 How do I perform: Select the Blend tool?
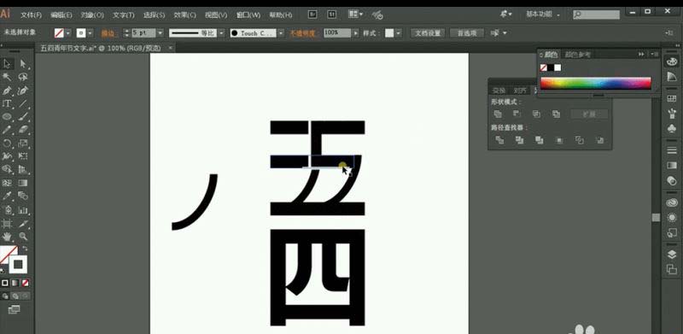pos(23,196)
